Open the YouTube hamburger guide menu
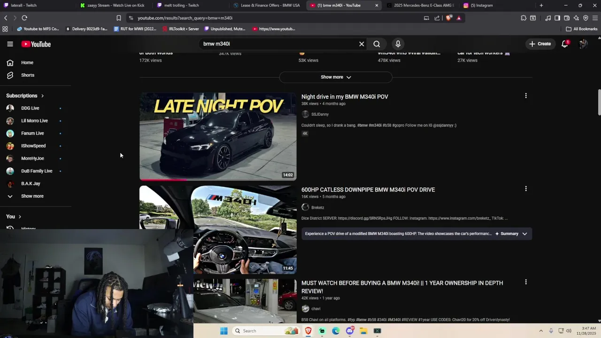Viewport: 601px width, 338px height. click(10, 44)
